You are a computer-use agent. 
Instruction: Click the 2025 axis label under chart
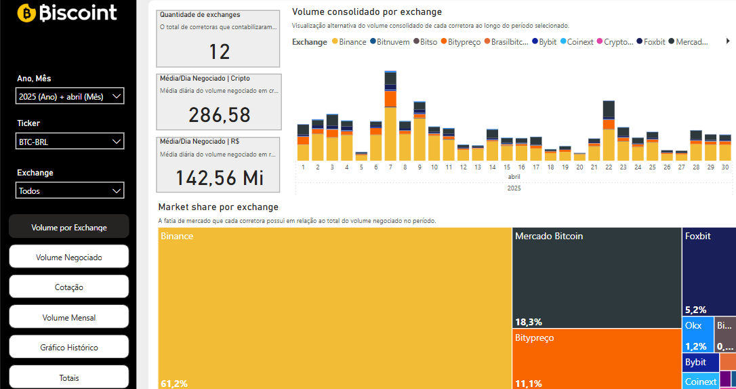[x=514, y=188]
